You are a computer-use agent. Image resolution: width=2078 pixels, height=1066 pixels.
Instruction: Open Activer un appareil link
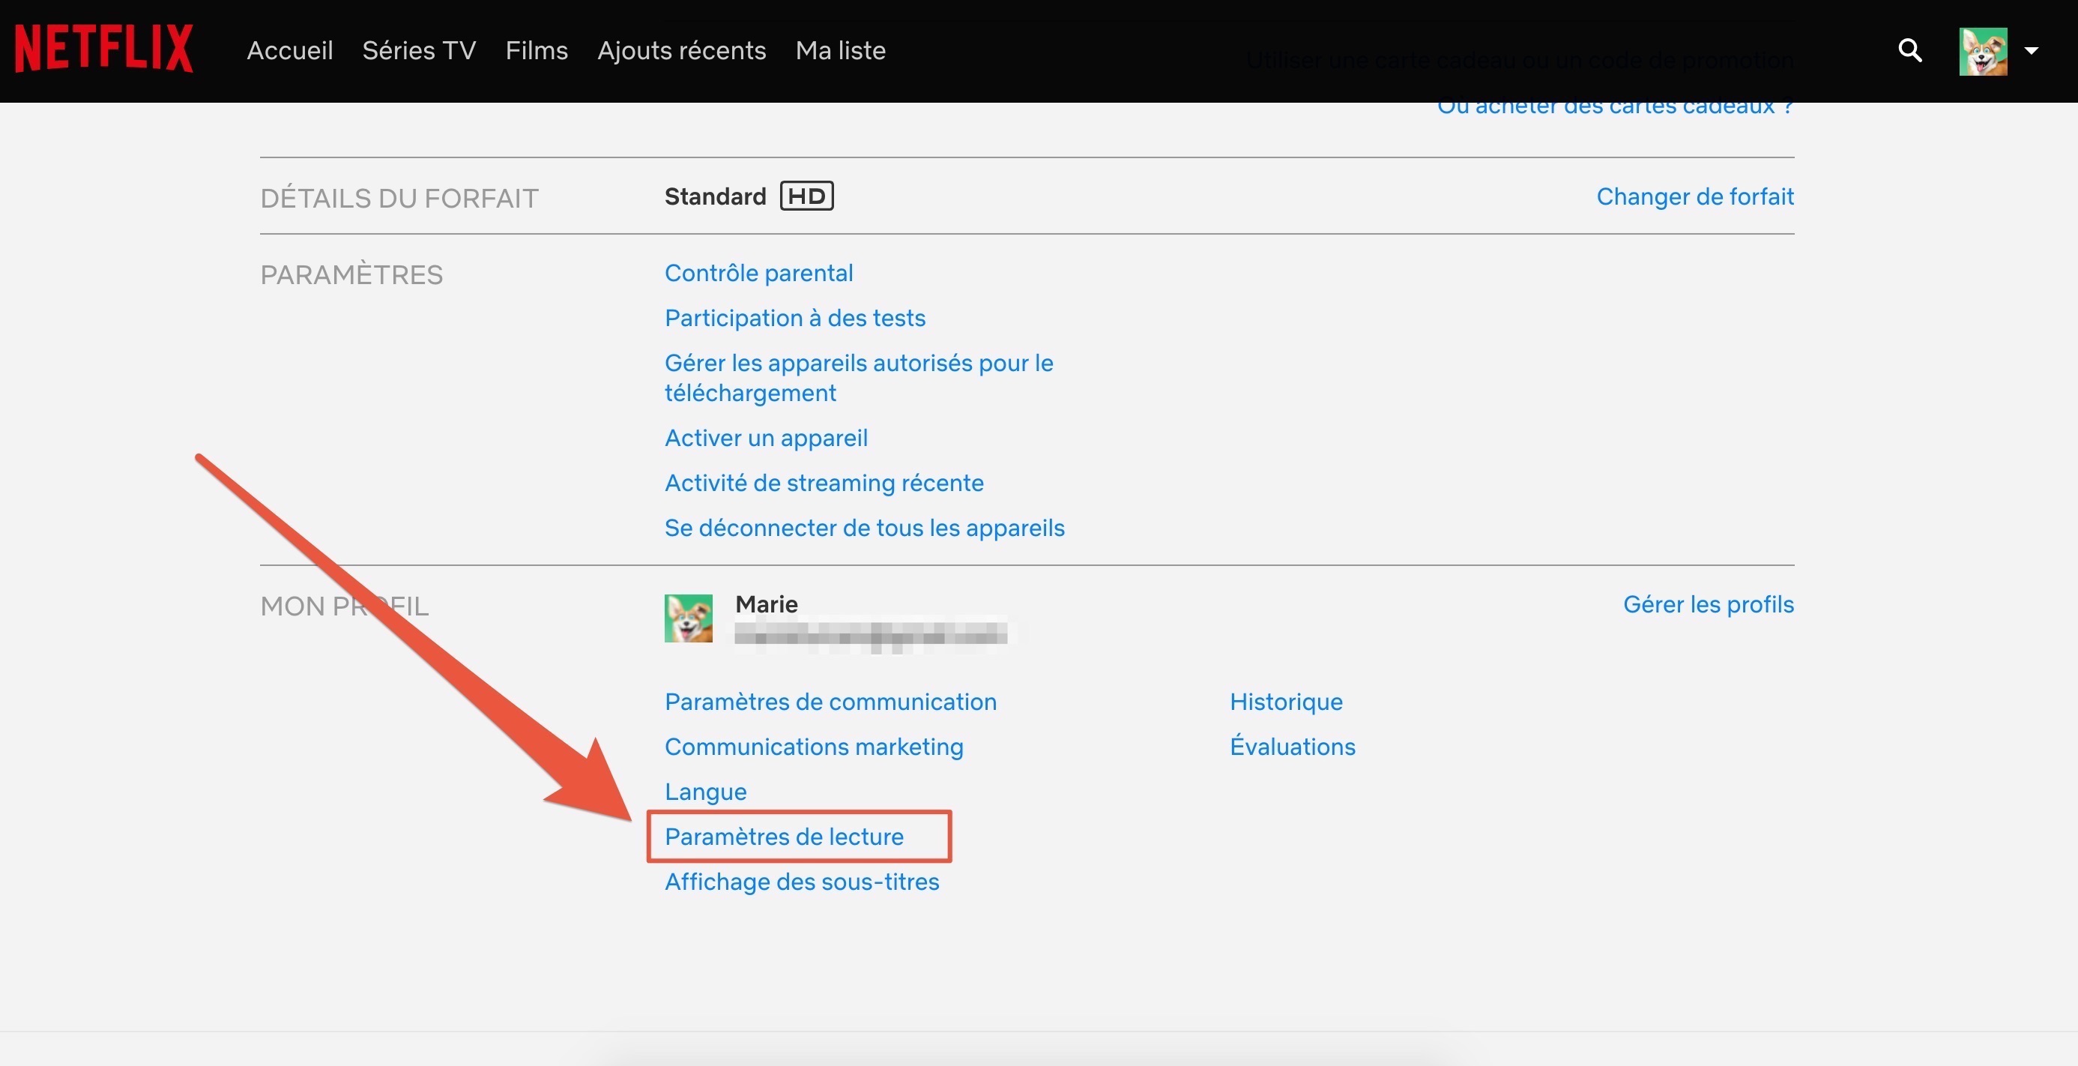[x=766, y=437]
